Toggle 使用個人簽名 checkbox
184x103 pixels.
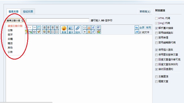pyautogui.click(x=156, y=50)
